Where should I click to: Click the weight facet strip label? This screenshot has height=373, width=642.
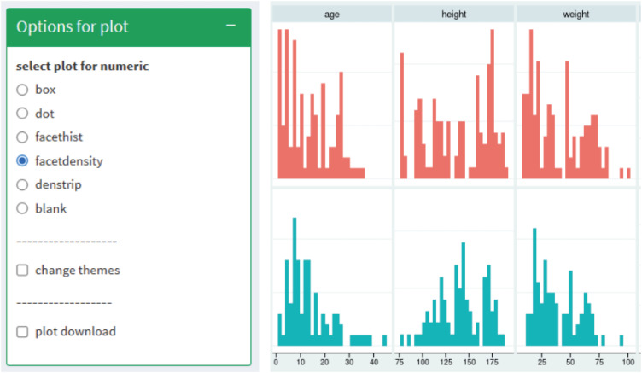[x=577, y=15]
